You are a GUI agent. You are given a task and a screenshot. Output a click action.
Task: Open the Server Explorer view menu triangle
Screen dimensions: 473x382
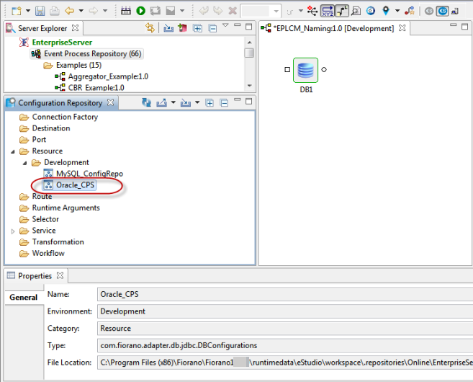(x=225, y=25)
